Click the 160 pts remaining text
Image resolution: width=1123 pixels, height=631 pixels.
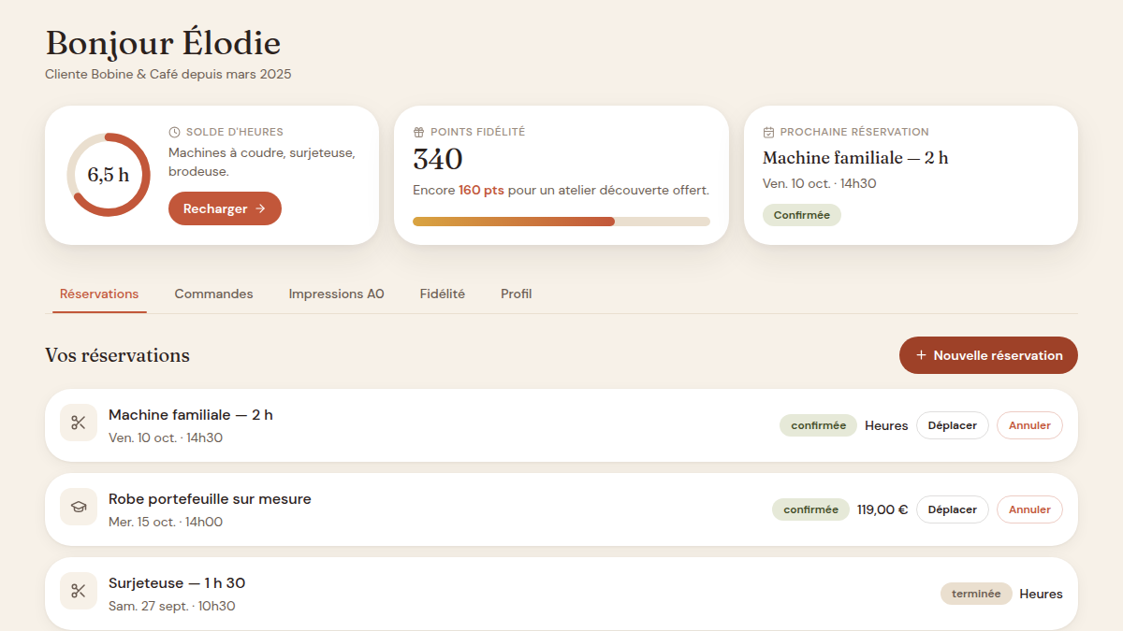coord(481,190)
